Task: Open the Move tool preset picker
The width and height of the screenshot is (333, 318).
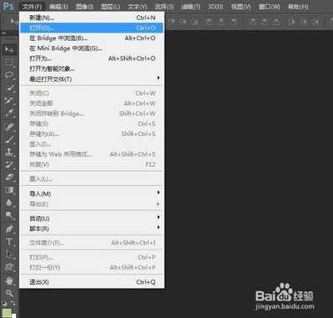Action: (13, 21)
